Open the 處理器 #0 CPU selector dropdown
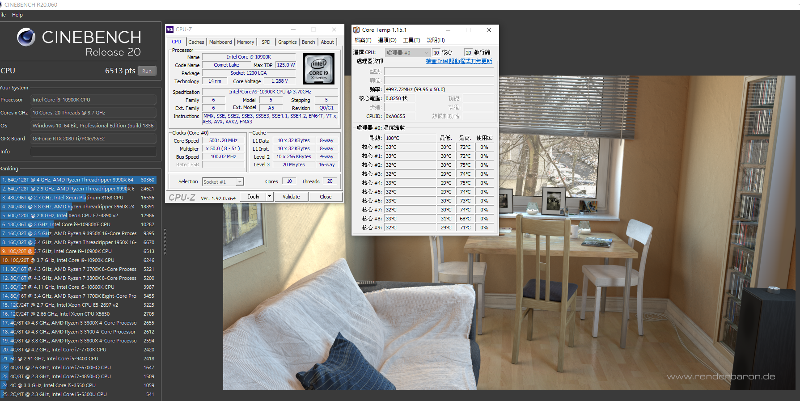 407,53
